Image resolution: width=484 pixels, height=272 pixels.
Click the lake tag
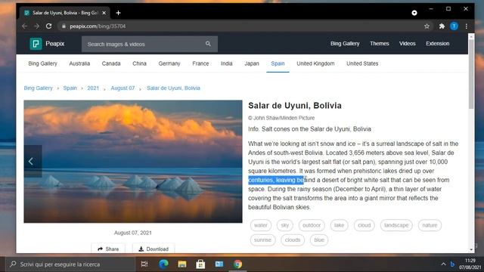339,225
